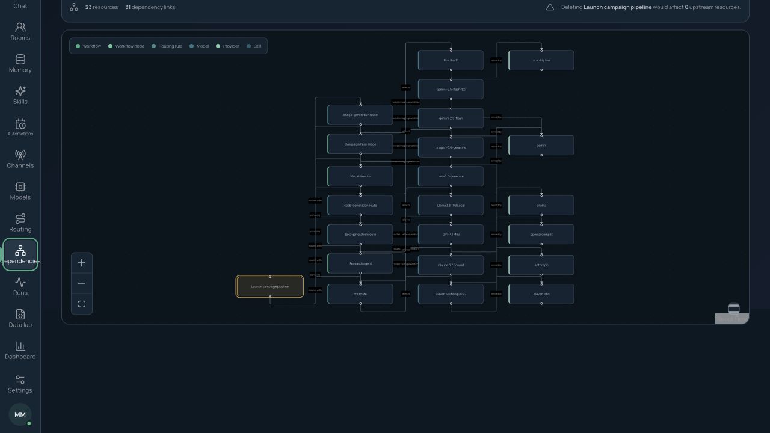Image resolution: width=770 pixels, height=433 pixels.
Task: Click the hierarchy icon beside resources count
Action: 74,7
